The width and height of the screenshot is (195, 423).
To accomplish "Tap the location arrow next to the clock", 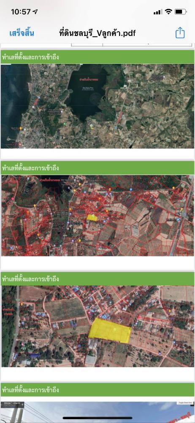I will pos(35,11).
